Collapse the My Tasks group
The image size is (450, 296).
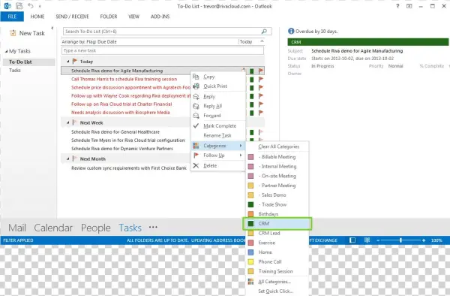[x=6, y=51]
